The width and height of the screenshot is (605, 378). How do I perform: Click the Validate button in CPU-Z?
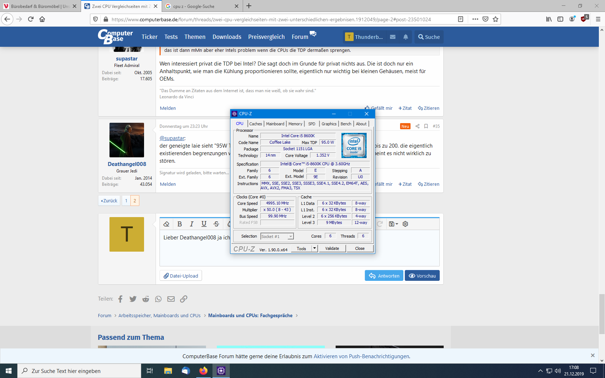(332, 248)
